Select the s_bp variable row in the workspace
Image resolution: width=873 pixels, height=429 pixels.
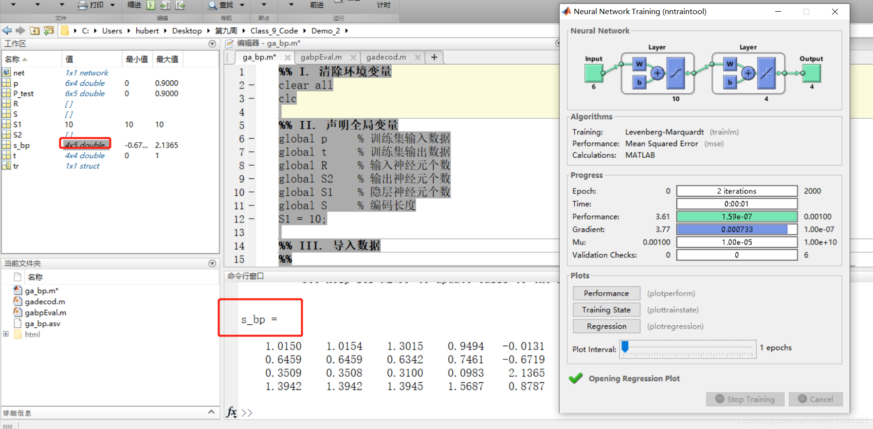click(x=110, y=145)
